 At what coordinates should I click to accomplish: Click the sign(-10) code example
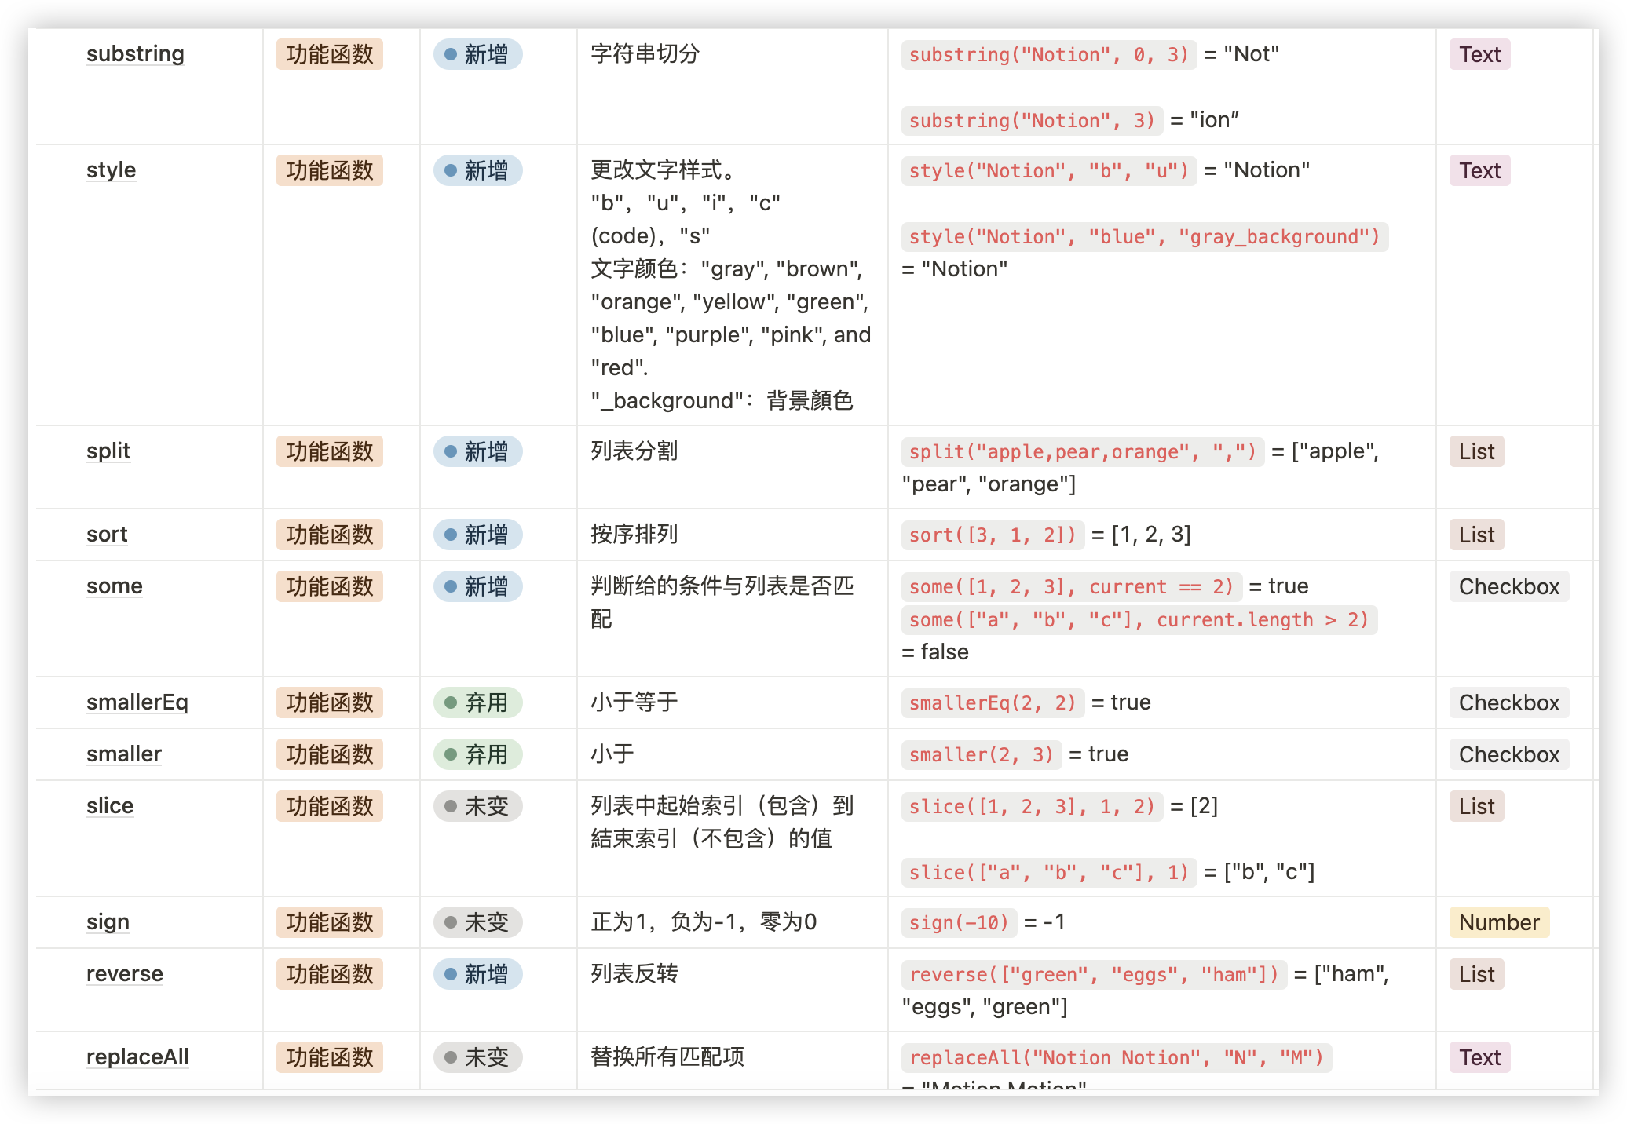pos(959,922)
